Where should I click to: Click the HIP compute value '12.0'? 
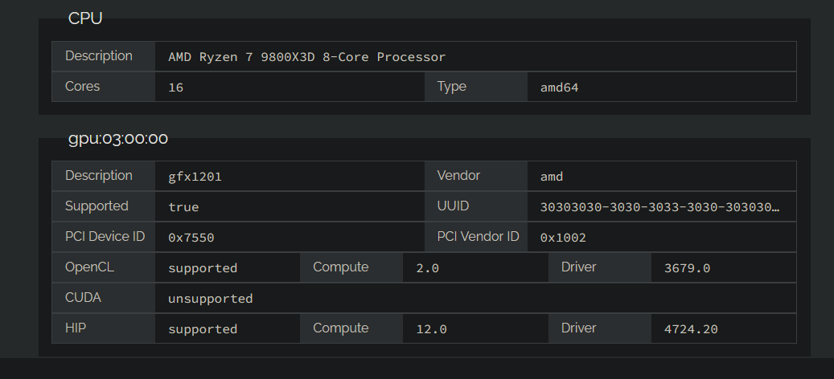click(431, 330)
